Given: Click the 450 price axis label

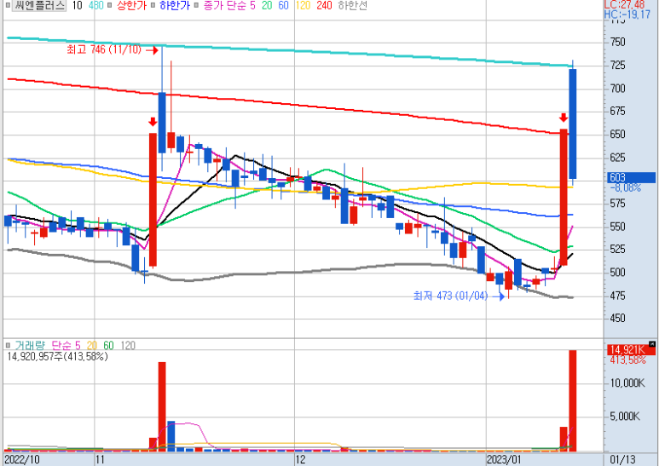Looking at the screenshot, I should tap(618, 319).
